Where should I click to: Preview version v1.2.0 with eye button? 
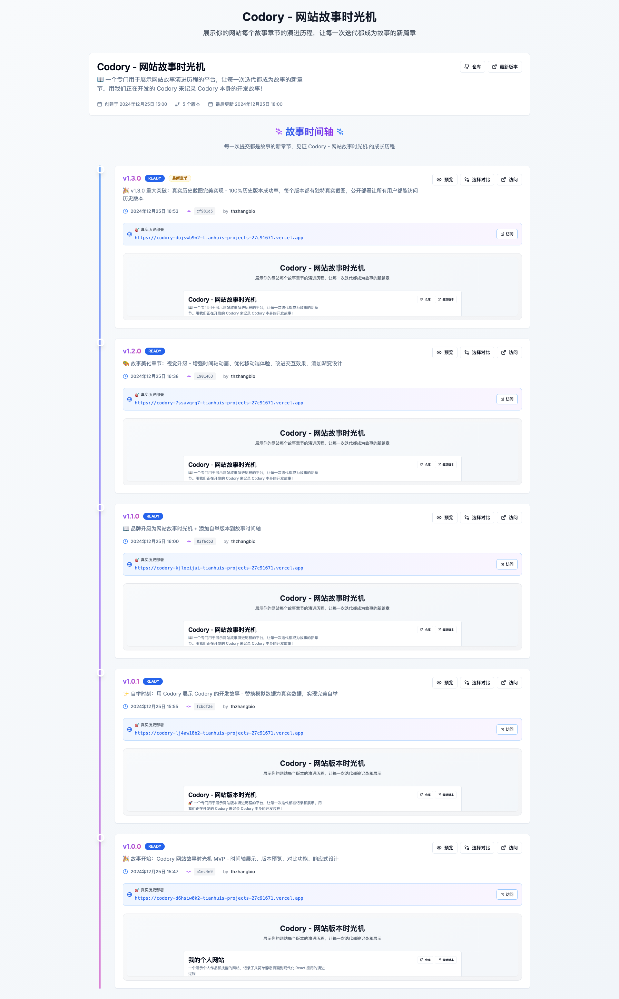click(445, 352)
